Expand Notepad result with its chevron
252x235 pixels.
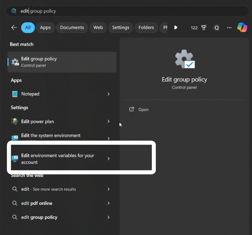(x=108, y=94)
